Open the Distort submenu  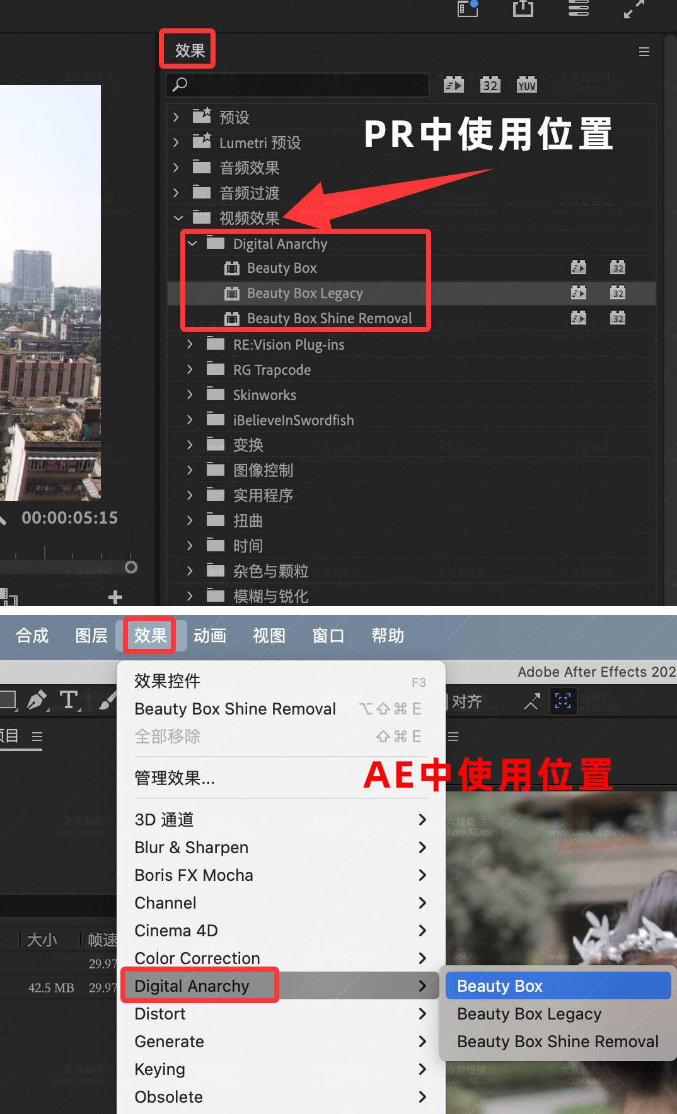(281, 1014)
